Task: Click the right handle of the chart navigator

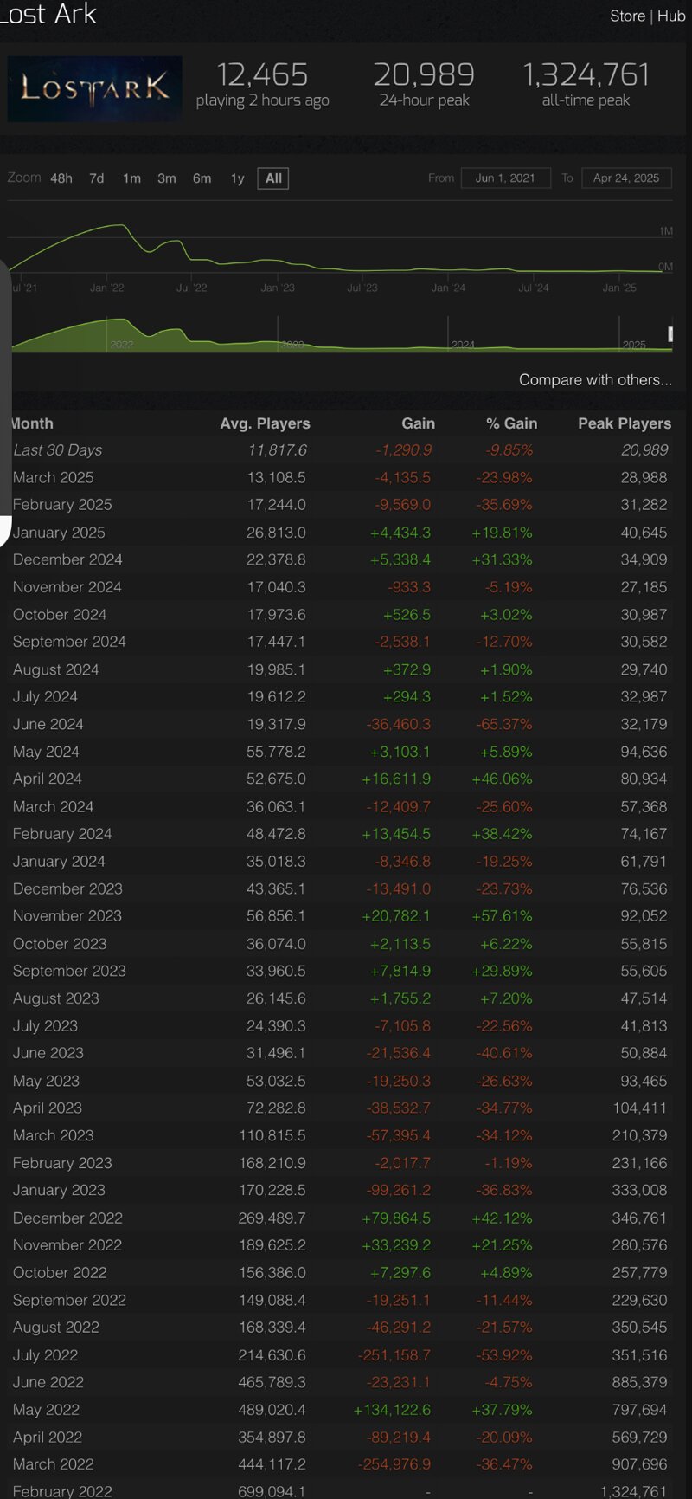Action: pyautogui.click(x=670, y=334)
